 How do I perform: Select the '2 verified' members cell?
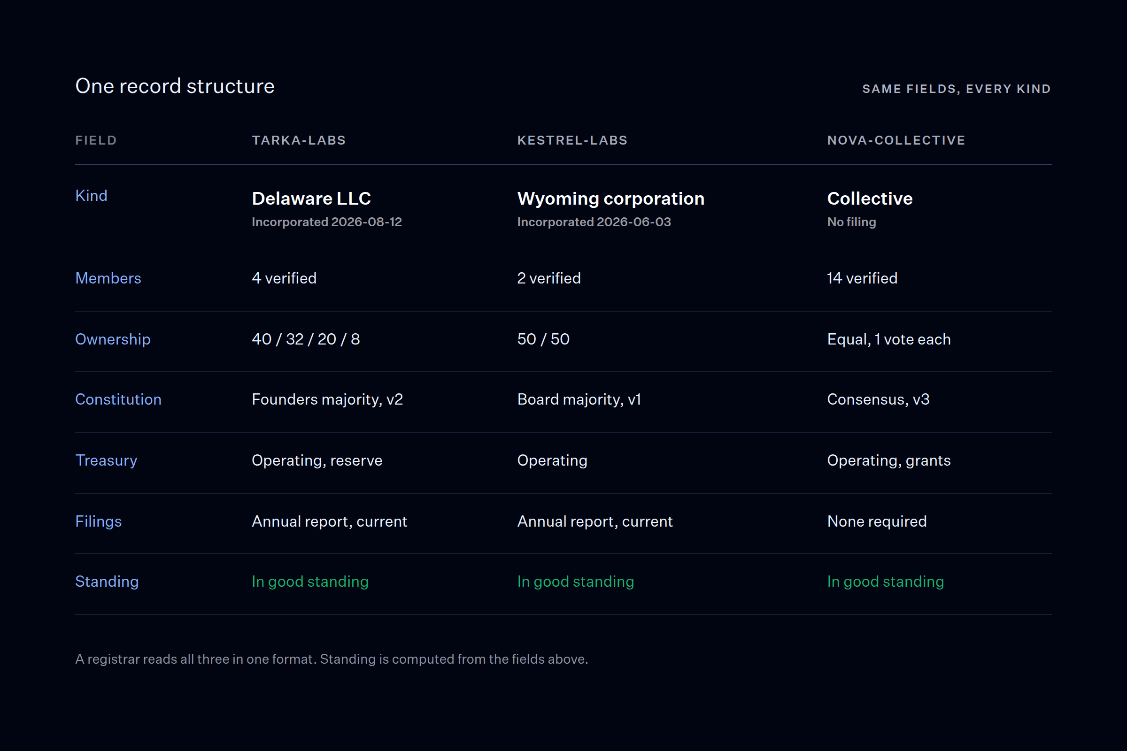pyautogui.click(x=548, y=278)
